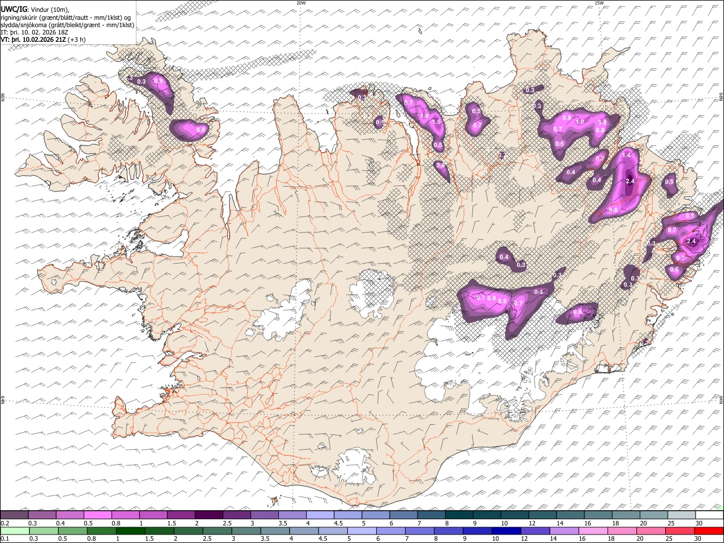Select the pale green 0.1 swatch in the lower legend row

[15, 531]
